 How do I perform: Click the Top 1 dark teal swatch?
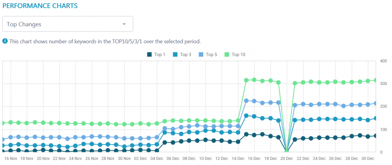[x=149, y=55]
